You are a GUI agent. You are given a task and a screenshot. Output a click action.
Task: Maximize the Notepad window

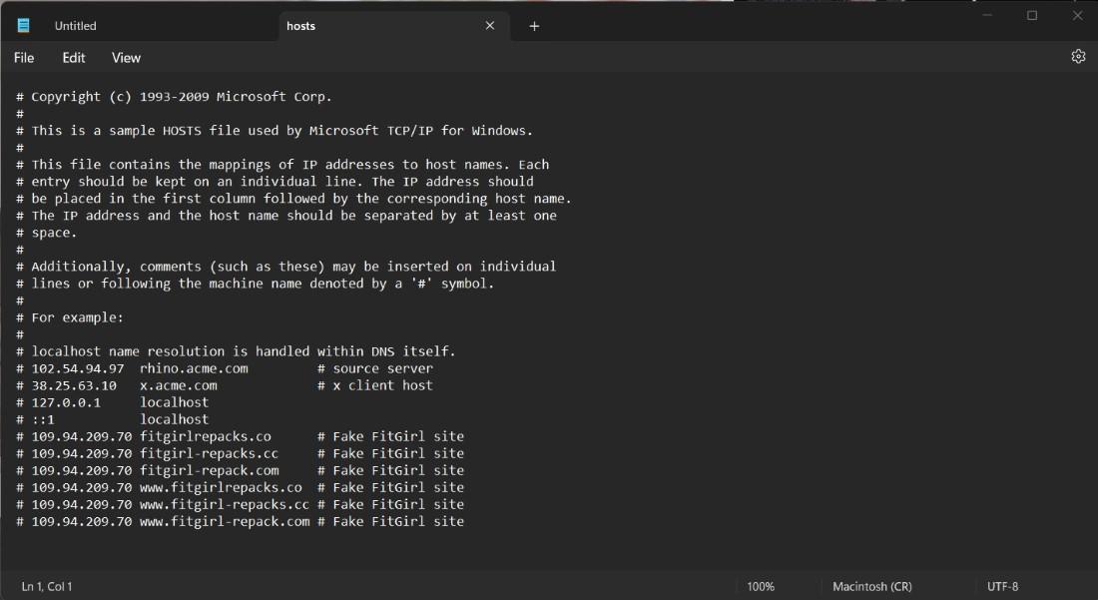1032,15
